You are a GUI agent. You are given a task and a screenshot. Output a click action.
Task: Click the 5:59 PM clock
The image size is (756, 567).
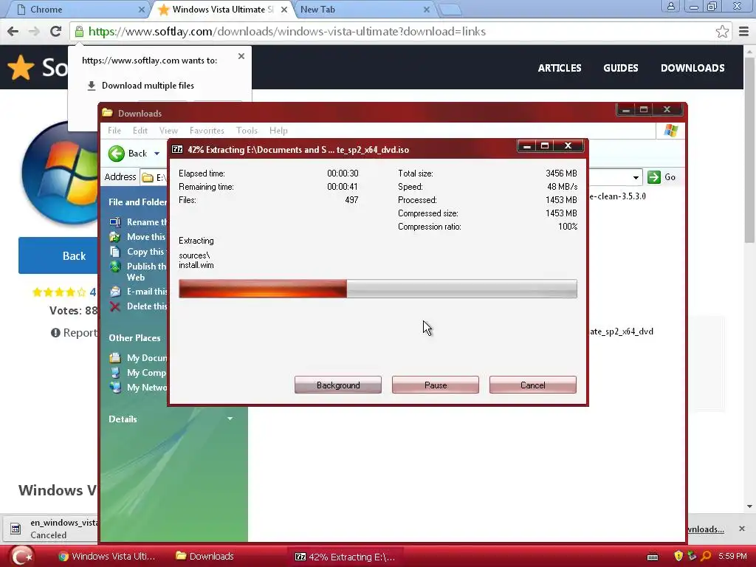[x=732, y=557]
